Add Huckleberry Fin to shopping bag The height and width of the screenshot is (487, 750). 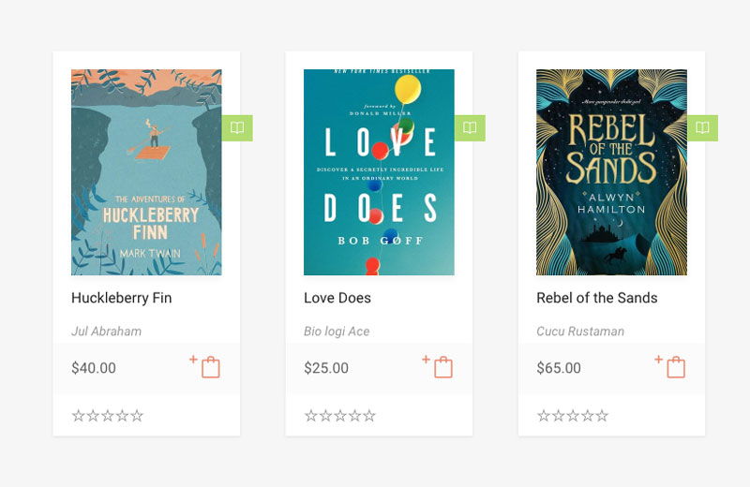point(209,367)
